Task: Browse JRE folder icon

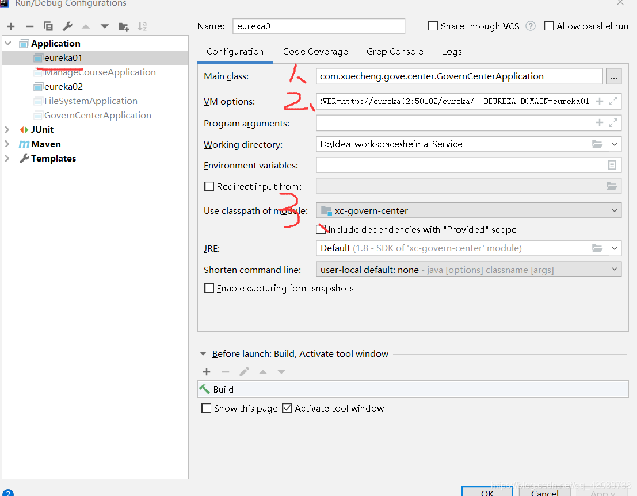Action: coord(597,248)
